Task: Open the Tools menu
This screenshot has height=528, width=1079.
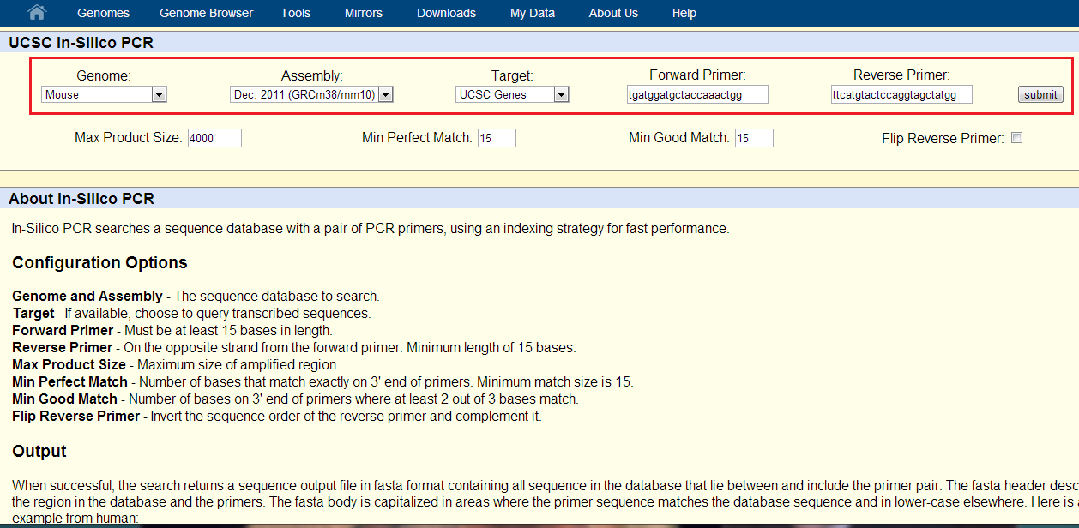Action: [x=296, y=13]
